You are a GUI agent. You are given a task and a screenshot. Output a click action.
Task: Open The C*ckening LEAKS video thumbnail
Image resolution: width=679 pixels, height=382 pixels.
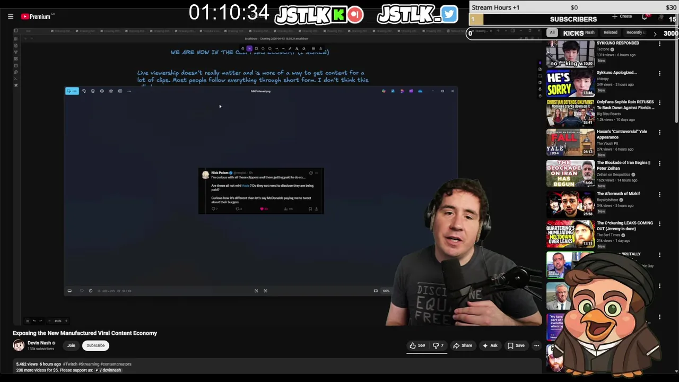[571, 234]
